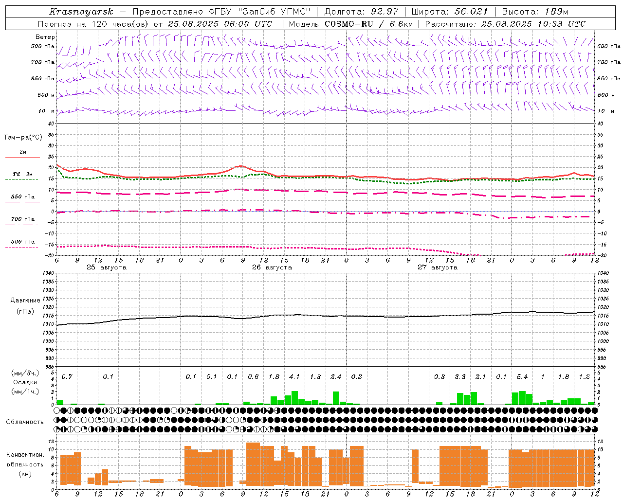This screenshot has height=498, width=623.
Task: Click the 'Рассчитано: 25.08.2025 10:38 UTC' timestamp
Action: [505, 24]
